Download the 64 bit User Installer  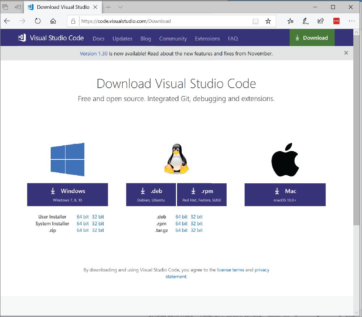[x=82, y=217]
